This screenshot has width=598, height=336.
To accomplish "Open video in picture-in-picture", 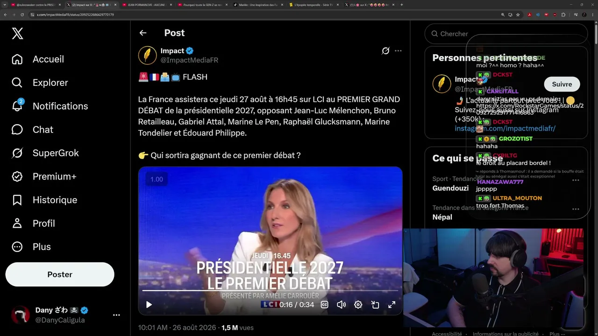I will pos(375,305).
